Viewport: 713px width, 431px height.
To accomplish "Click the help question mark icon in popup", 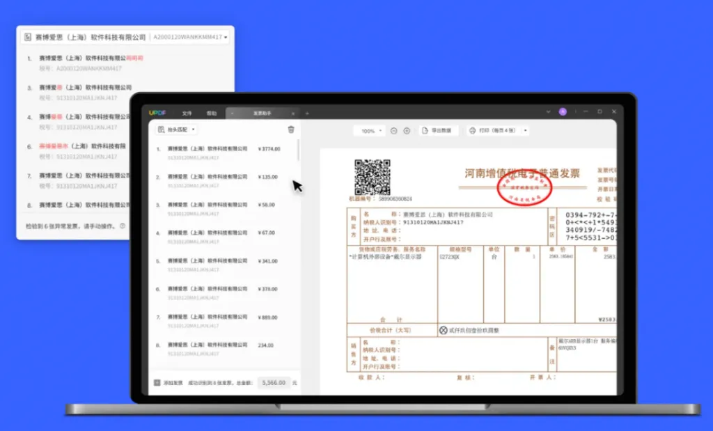I will (x=123, y=226).
